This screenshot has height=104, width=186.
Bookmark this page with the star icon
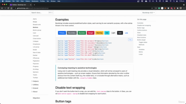pos(152,8)
